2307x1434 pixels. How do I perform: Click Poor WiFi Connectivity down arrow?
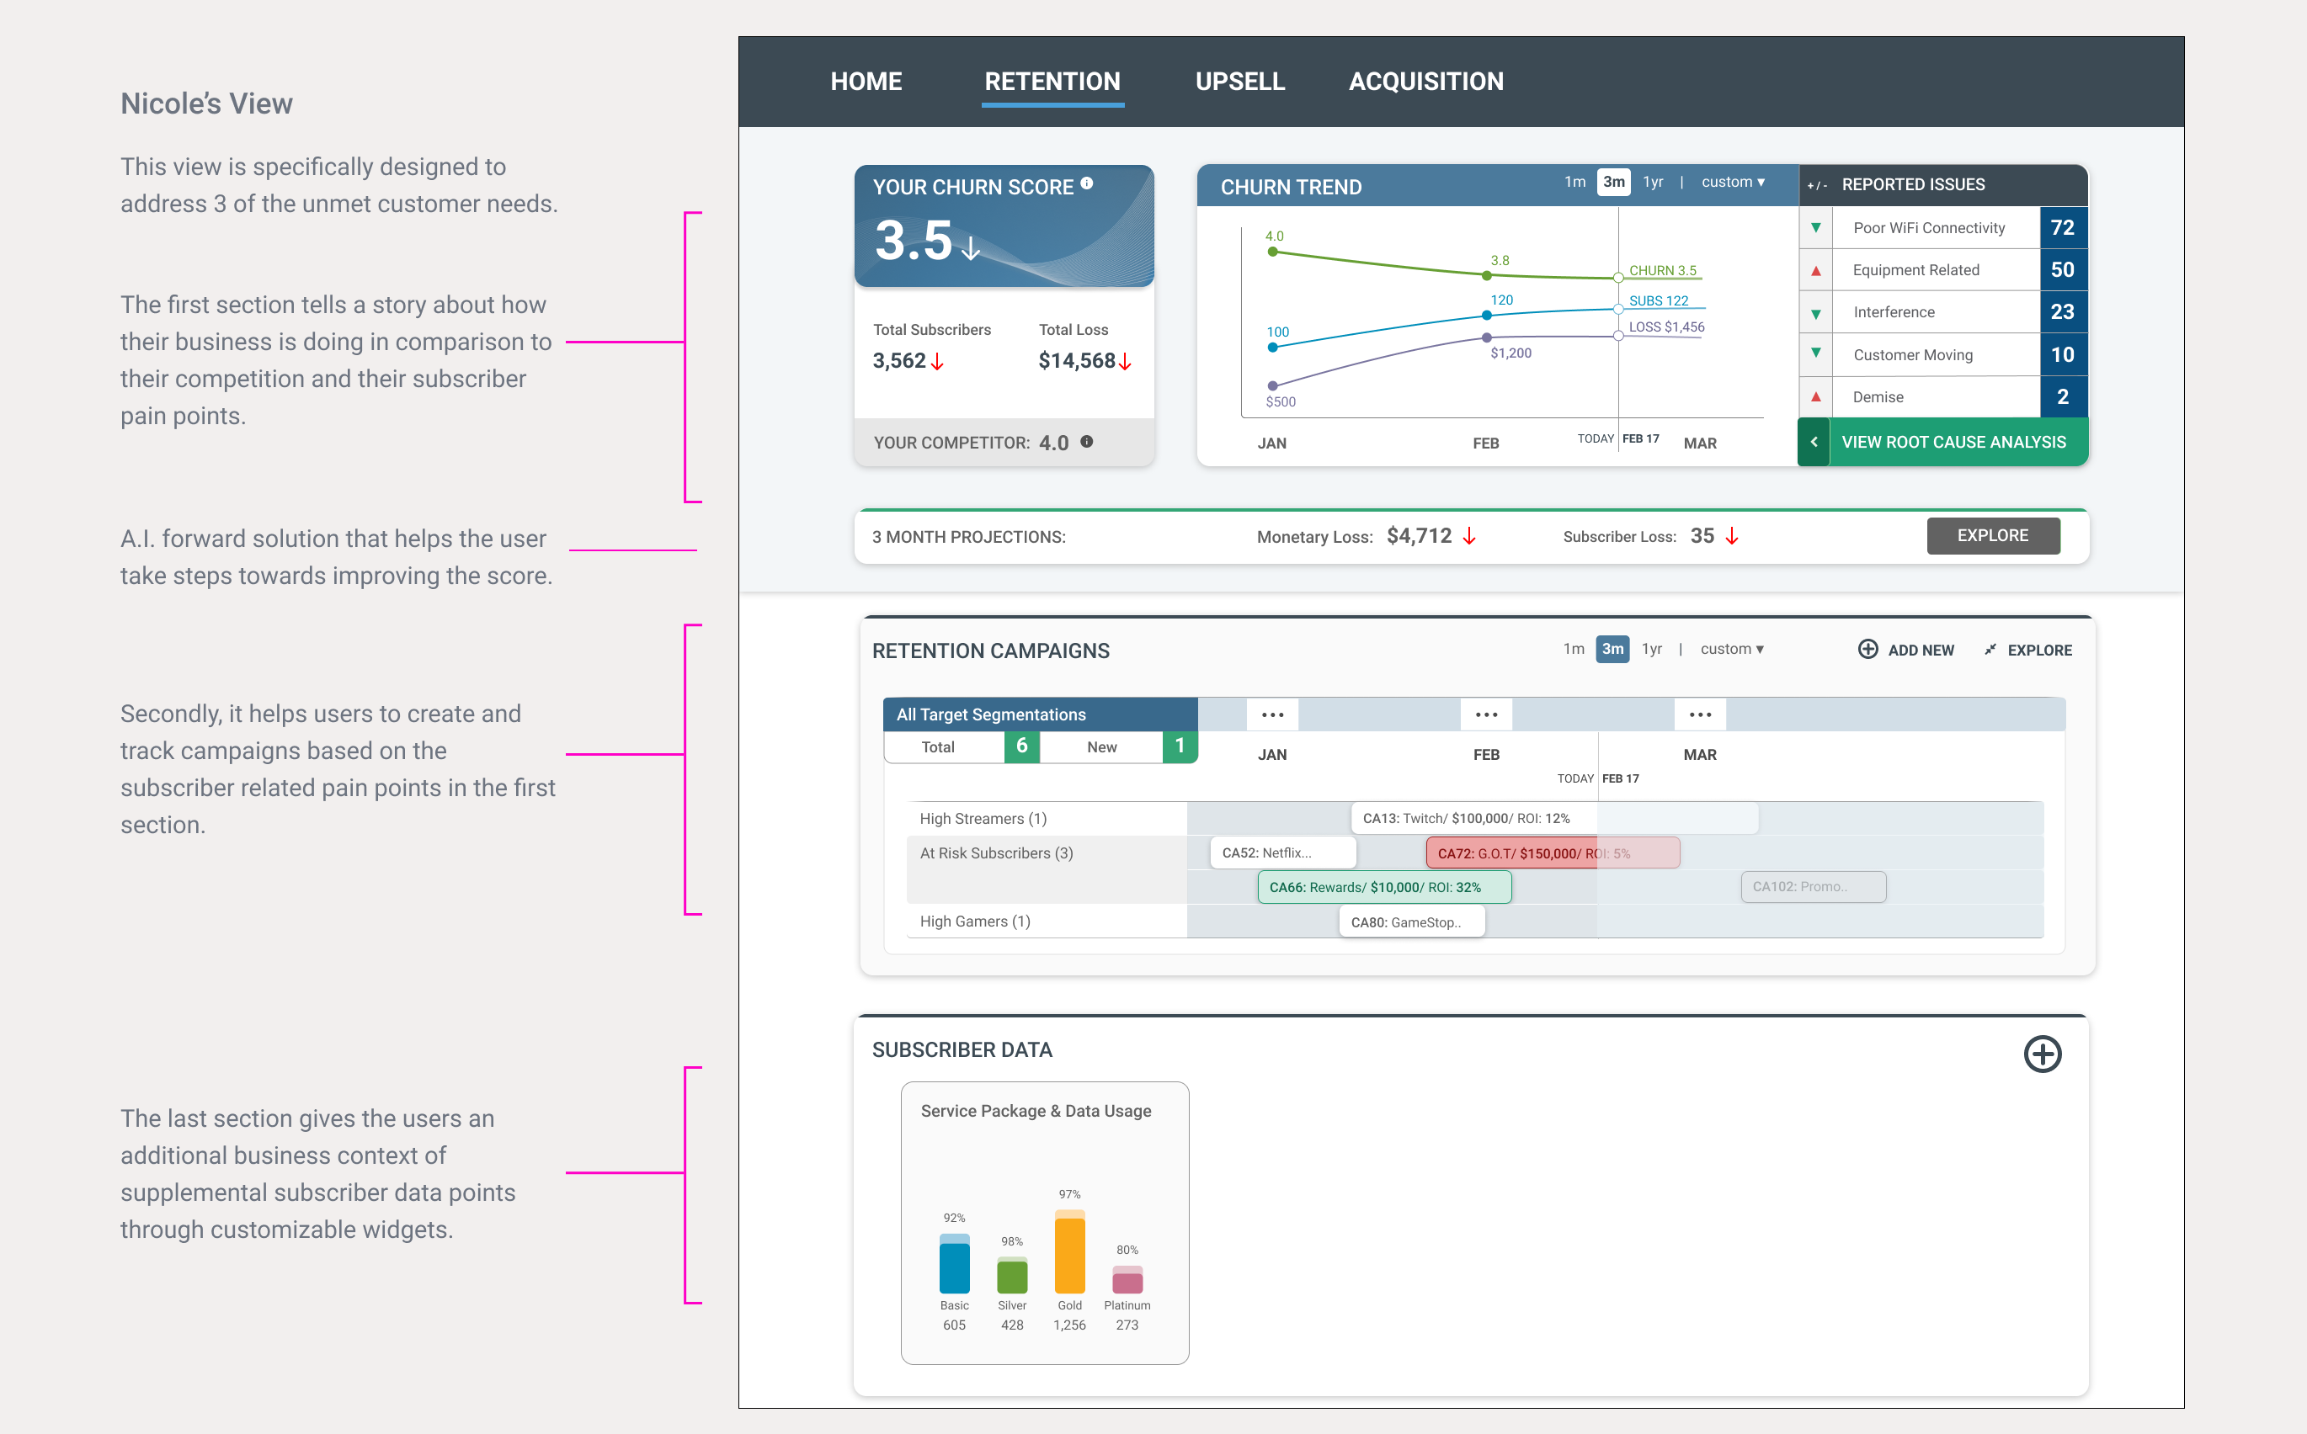click(x=1815, y=227)
